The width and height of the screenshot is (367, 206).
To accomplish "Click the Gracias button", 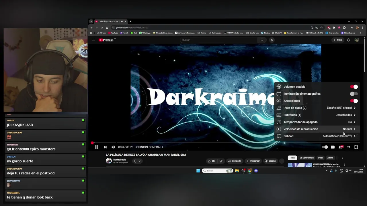I will [x=270, y=161].
